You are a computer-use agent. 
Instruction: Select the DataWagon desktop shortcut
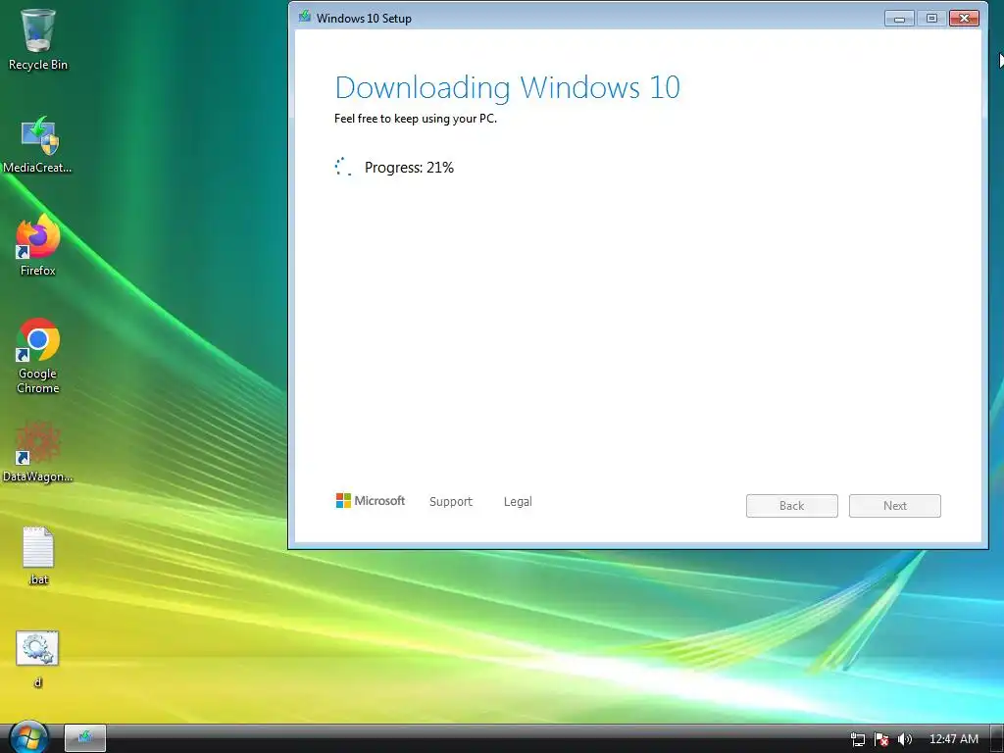pyautogui.click(x=38, y=452)
